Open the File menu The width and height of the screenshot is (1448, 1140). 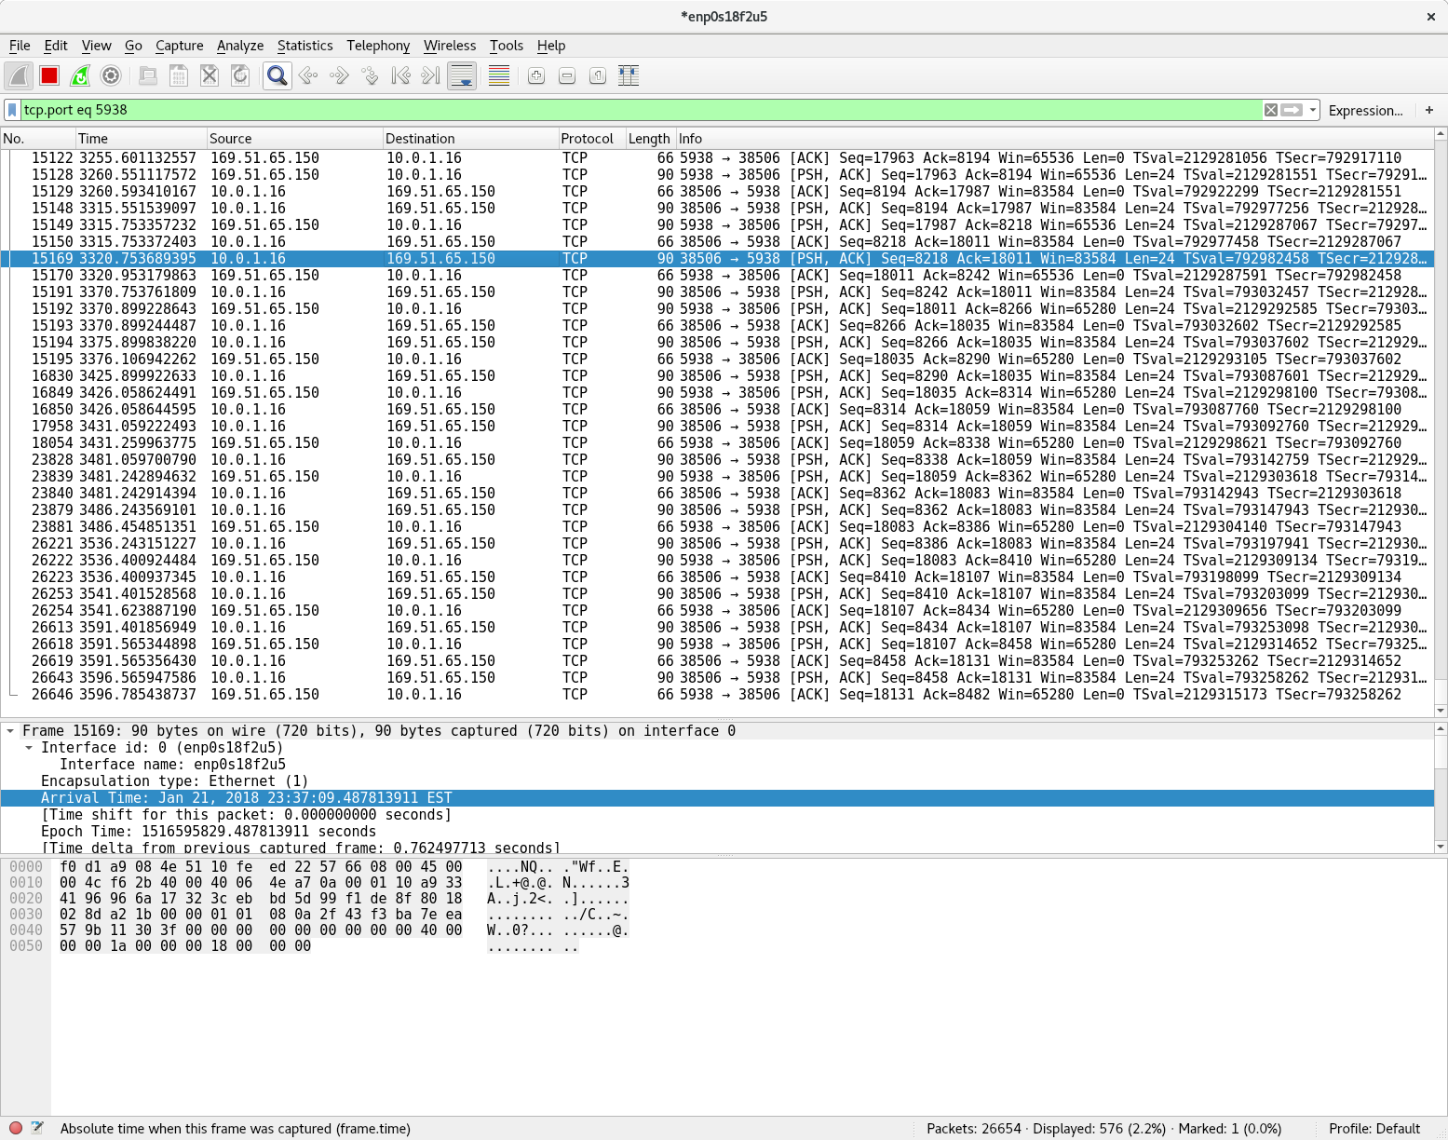(20, 46)
